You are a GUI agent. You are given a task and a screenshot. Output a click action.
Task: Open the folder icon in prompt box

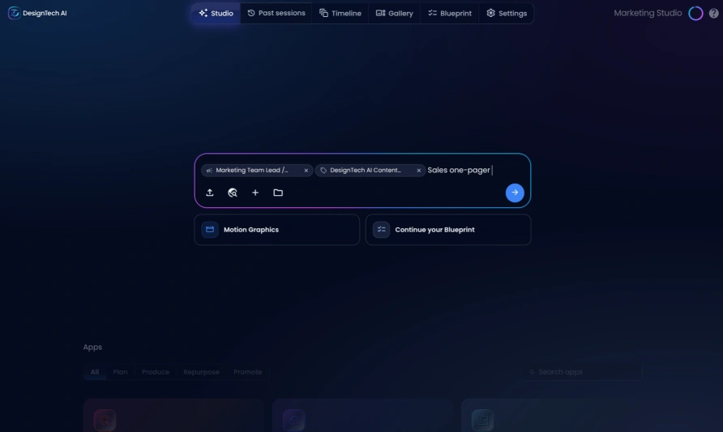coord(278,193)
